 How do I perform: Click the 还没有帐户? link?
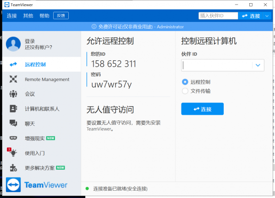[x=38, y=47]
